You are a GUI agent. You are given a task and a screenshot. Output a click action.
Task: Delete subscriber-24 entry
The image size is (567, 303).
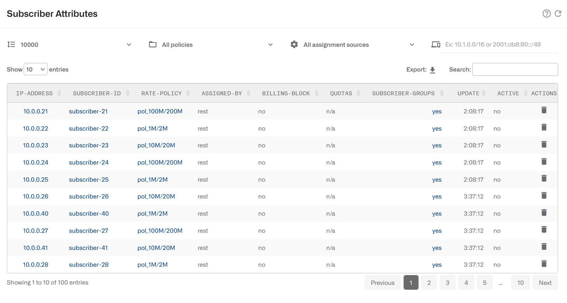point(544,162)
